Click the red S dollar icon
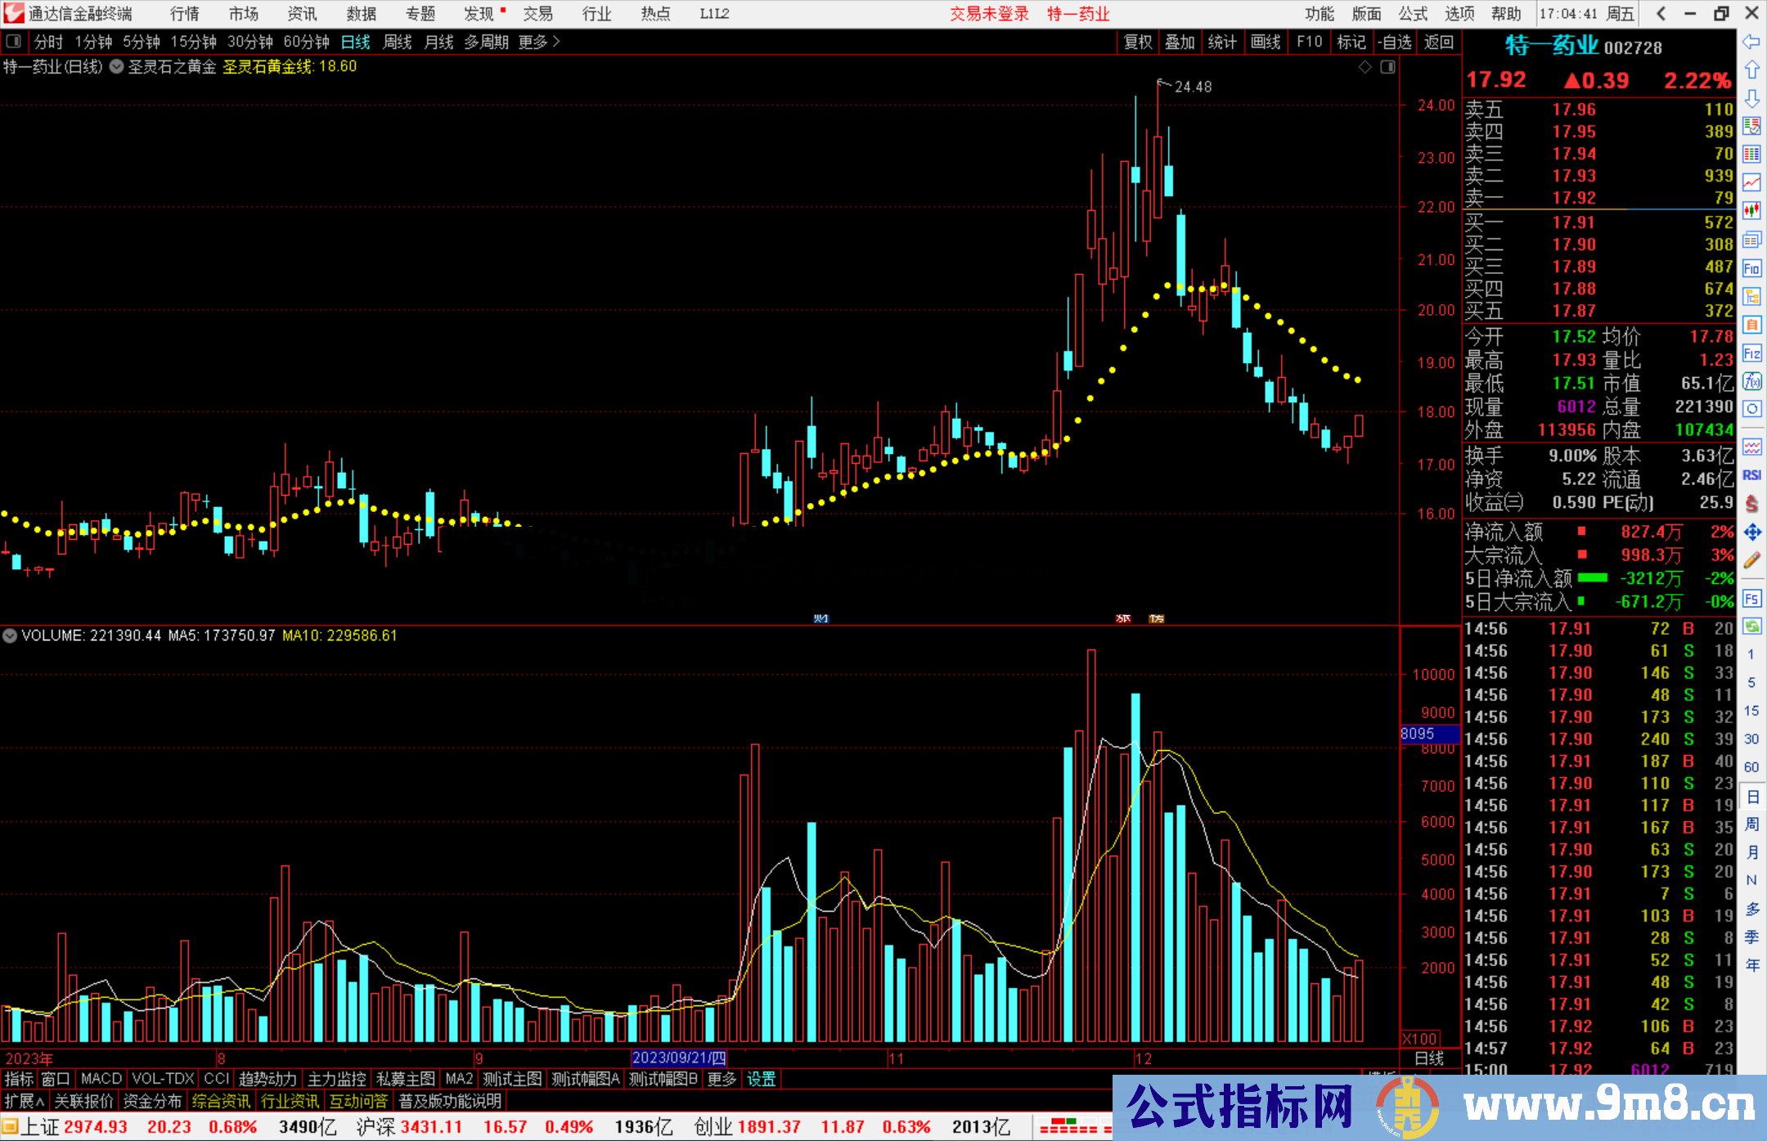The height and width of the screenshot is (1141, 1767). point(1751,504)
